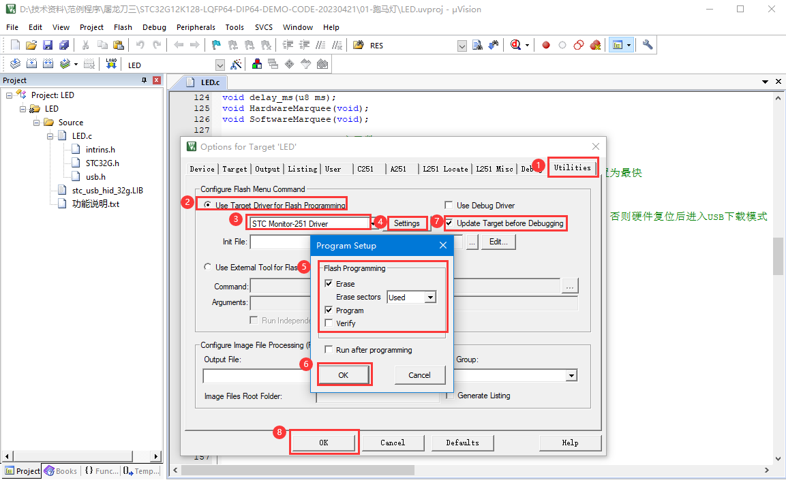The width and height of the screenshot is (786, 480).
Task: Select Use Target Driver for Flash Programming
Action: click(x=207, y=205)
